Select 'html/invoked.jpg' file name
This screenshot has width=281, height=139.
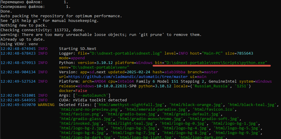coord(80,124)
